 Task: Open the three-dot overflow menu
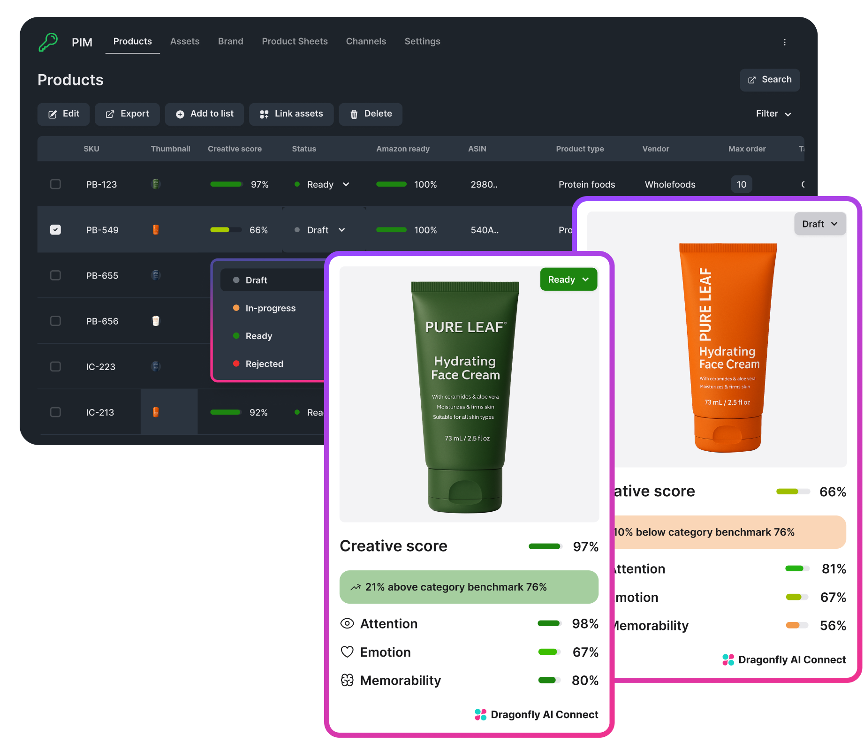pyautogui.click(x=785, y=42)
